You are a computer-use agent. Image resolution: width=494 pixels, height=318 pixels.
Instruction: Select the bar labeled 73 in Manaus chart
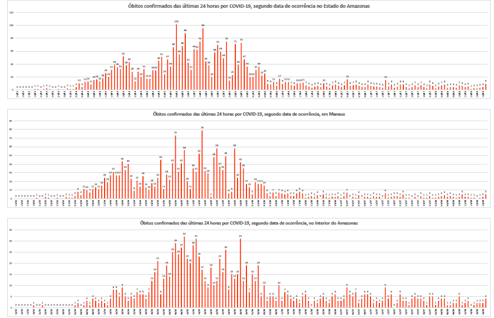[175, 166]
